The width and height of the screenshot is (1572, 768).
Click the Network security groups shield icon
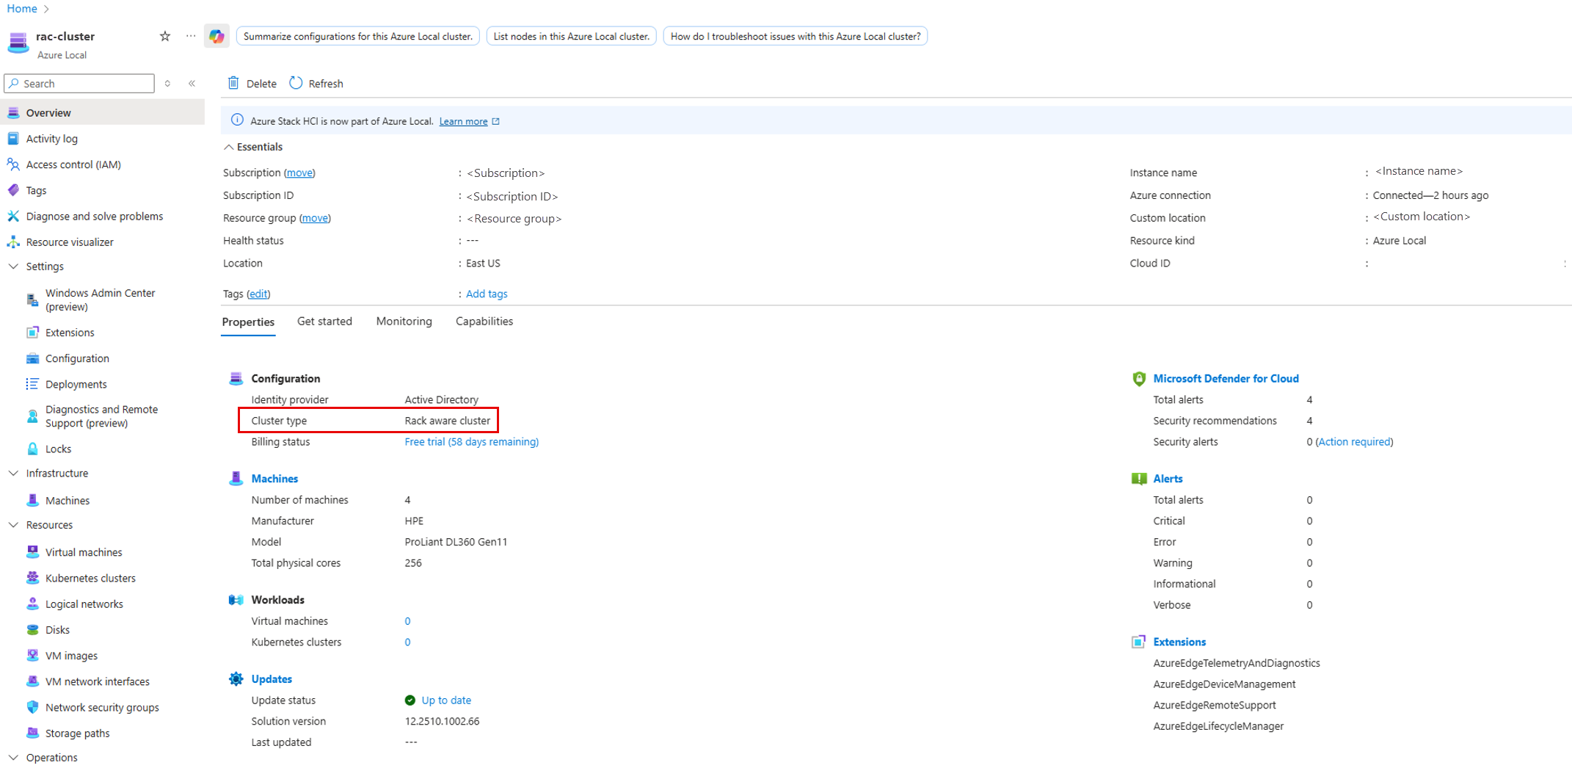pos(32,707)
